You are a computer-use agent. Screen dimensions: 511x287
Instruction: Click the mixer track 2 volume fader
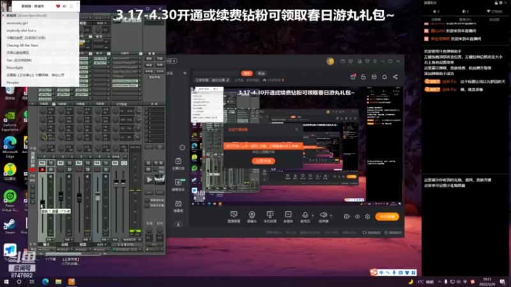tap(61, 196)
